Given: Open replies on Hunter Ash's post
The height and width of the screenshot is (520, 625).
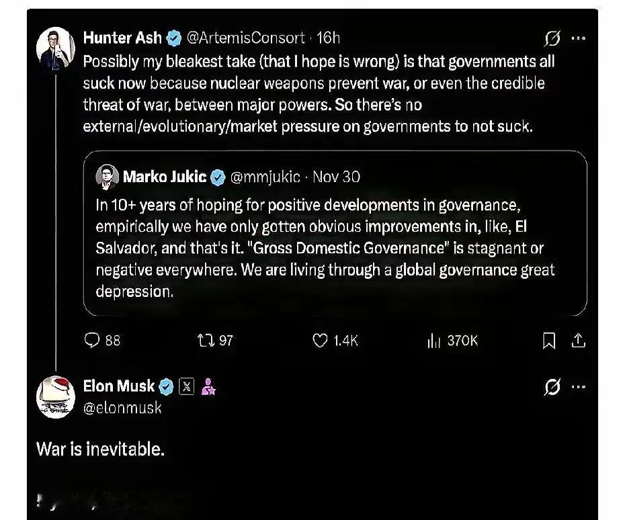Looking at the screenshot, I should click(x=92, y=341).
